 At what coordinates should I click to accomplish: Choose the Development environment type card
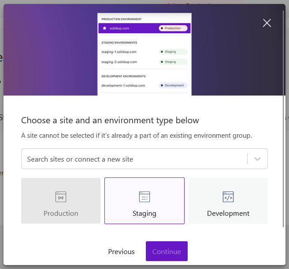pos(228,201)
